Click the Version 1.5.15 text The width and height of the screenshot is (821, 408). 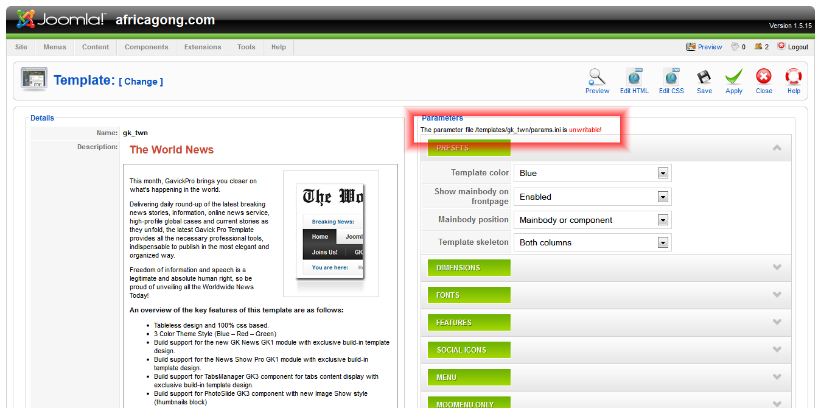point(791,26)
